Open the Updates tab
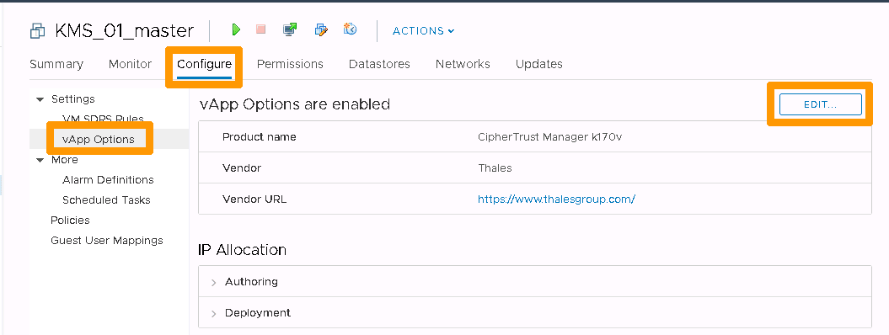 coord(539,64)
